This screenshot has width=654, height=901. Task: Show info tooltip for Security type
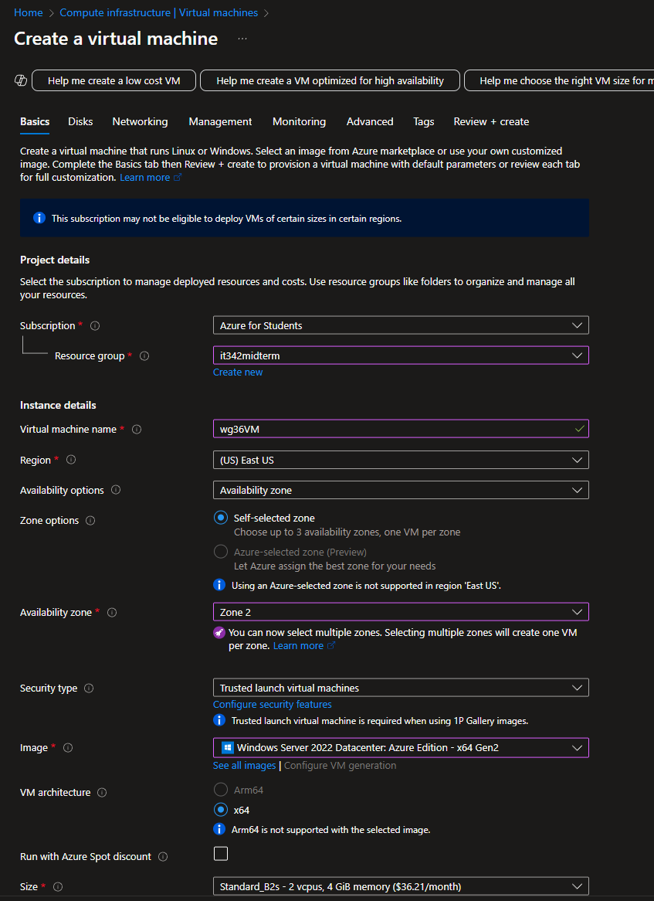pyautogui.click(x=89, y=688)
